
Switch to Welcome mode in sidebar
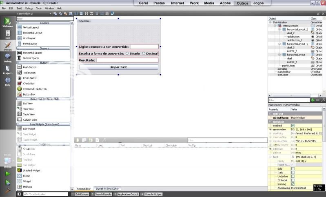click(7, 22)
